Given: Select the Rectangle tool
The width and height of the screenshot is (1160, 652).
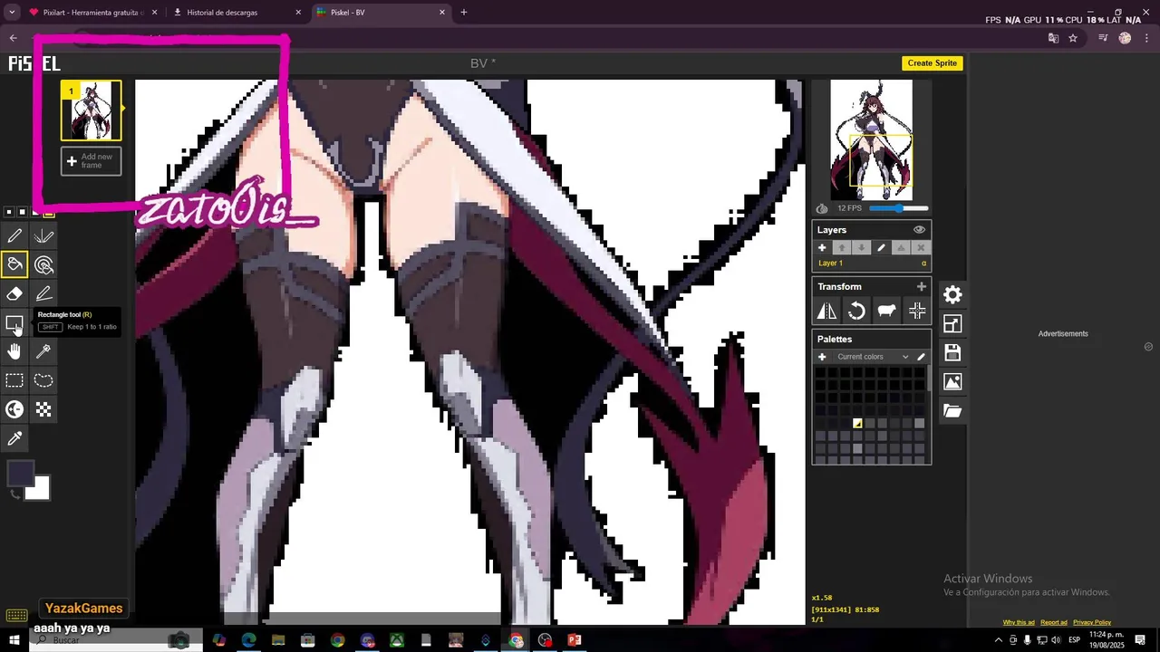Looking at the screenshot, I should [14, 323].
